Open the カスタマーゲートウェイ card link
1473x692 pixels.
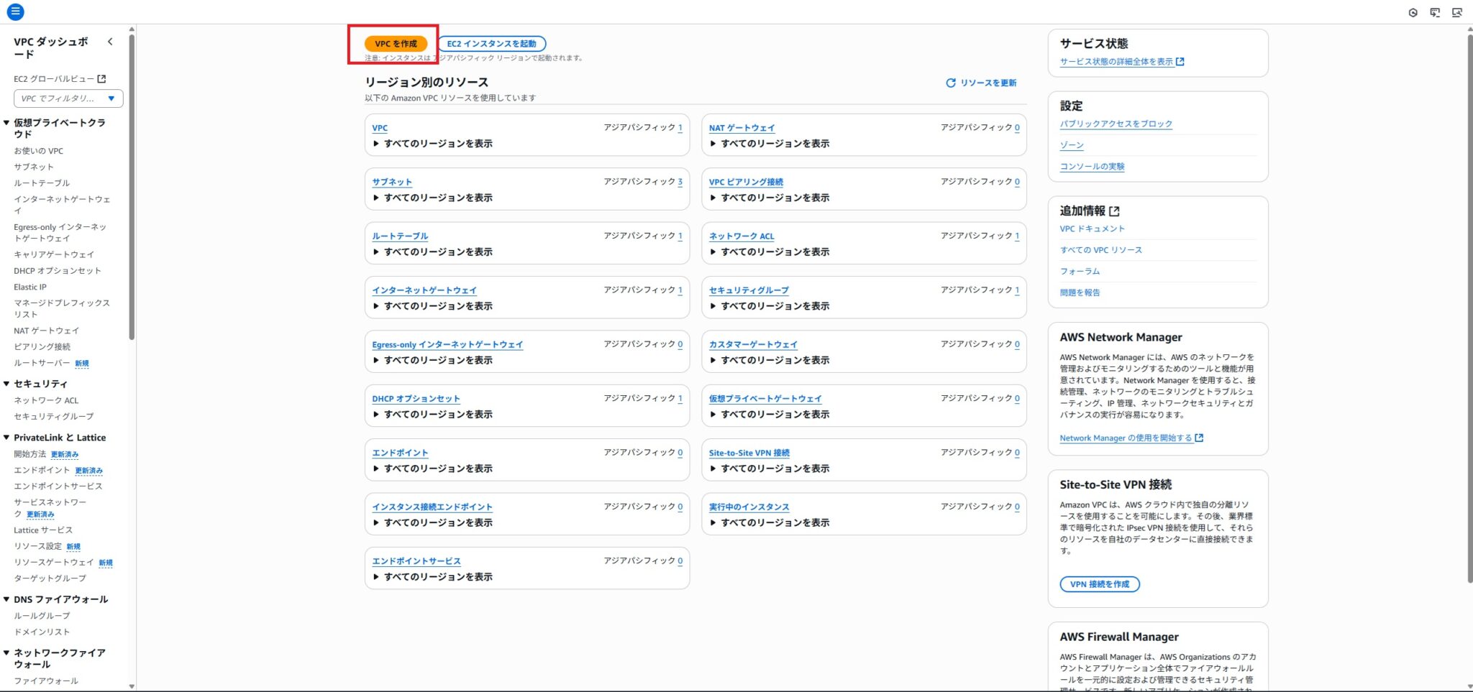point(753,345)
